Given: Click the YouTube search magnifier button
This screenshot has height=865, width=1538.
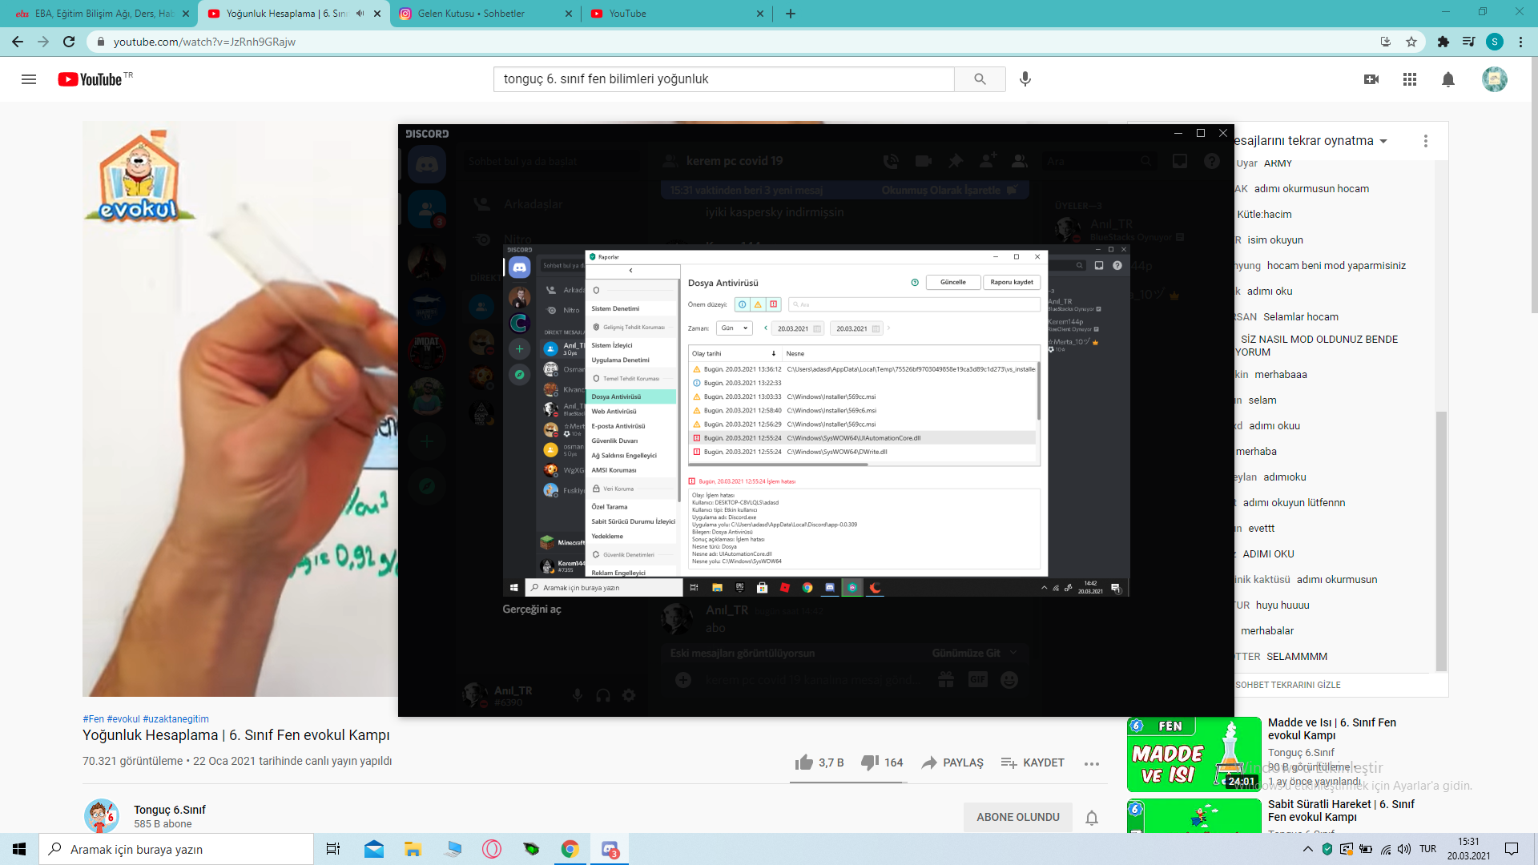Looking at the screenshot, I should coord(980,79).
